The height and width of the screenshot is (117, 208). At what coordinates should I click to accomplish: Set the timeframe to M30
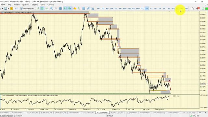[142, 9]
